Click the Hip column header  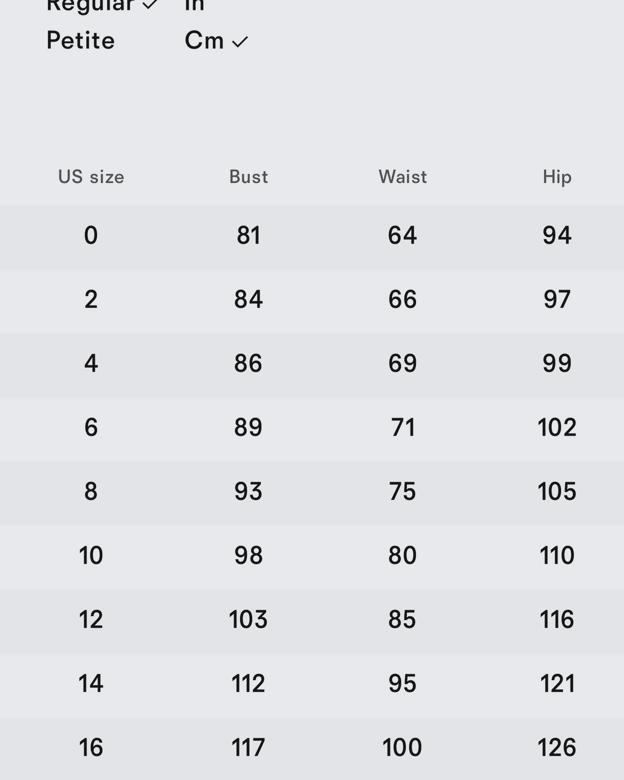557,177
